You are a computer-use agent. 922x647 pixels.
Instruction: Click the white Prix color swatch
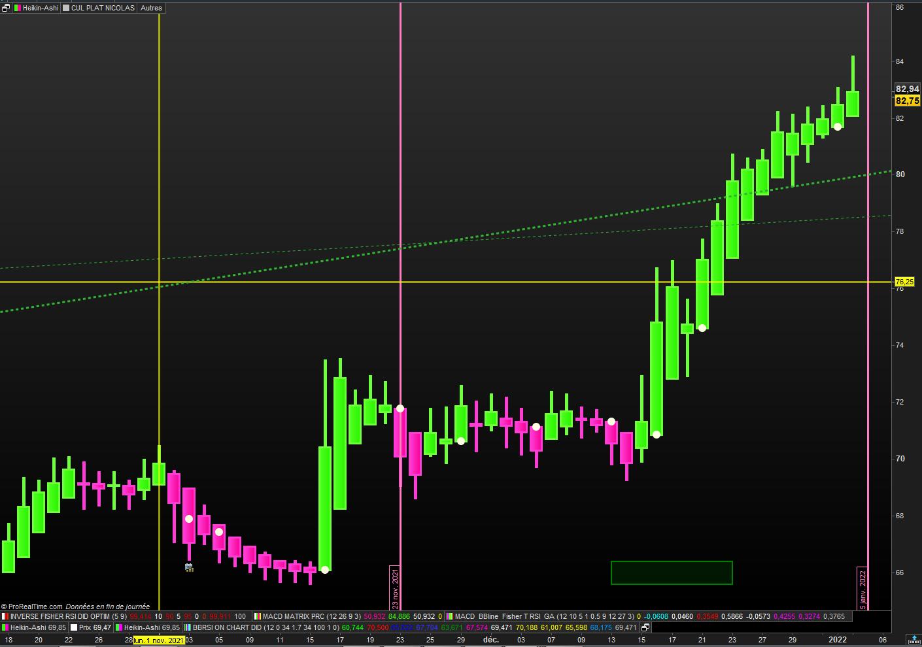click(74, 627)
